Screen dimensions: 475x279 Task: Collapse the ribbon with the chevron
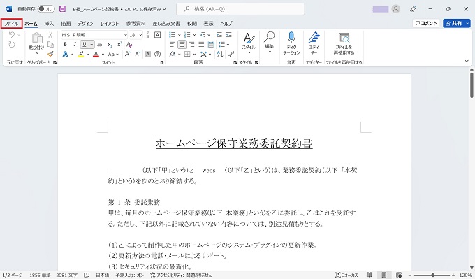click(467, 62)
